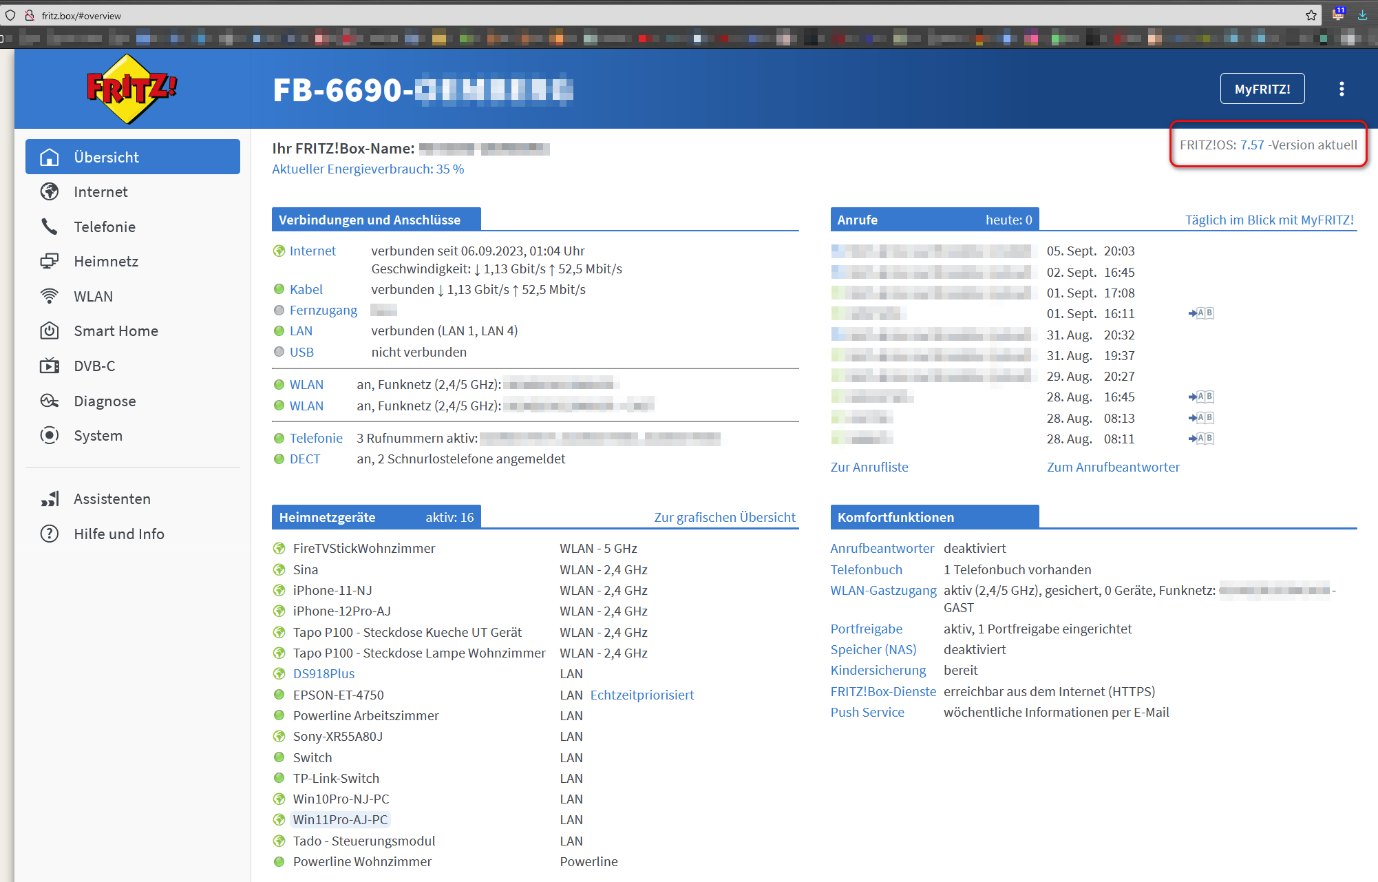Click the MyFRITZ! button

(1262, 89)
